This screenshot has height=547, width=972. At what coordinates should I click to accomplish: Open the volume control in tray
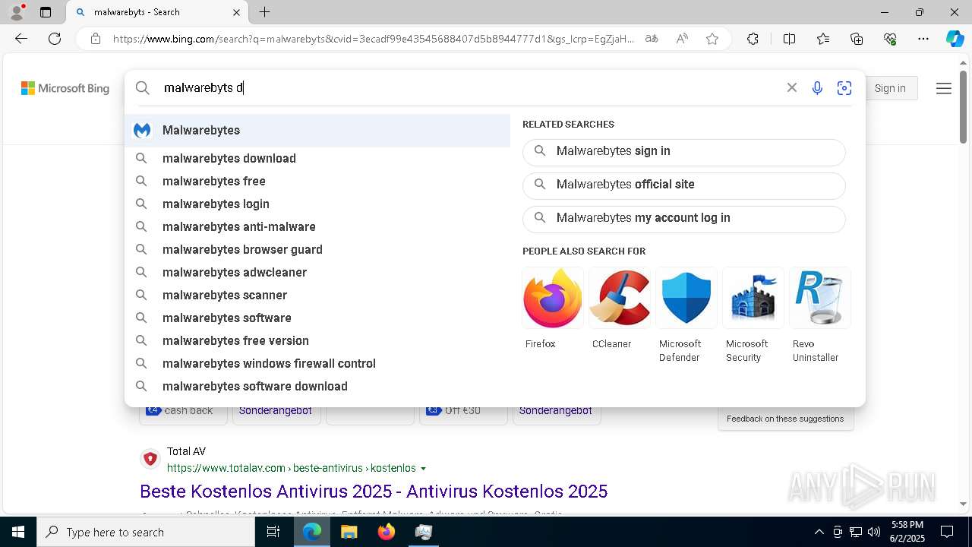[x=874, y=532]
